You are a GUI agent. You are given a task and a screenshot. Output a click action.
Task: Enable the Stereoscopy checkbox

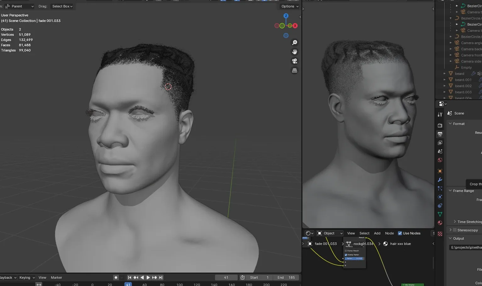[455, 230]
